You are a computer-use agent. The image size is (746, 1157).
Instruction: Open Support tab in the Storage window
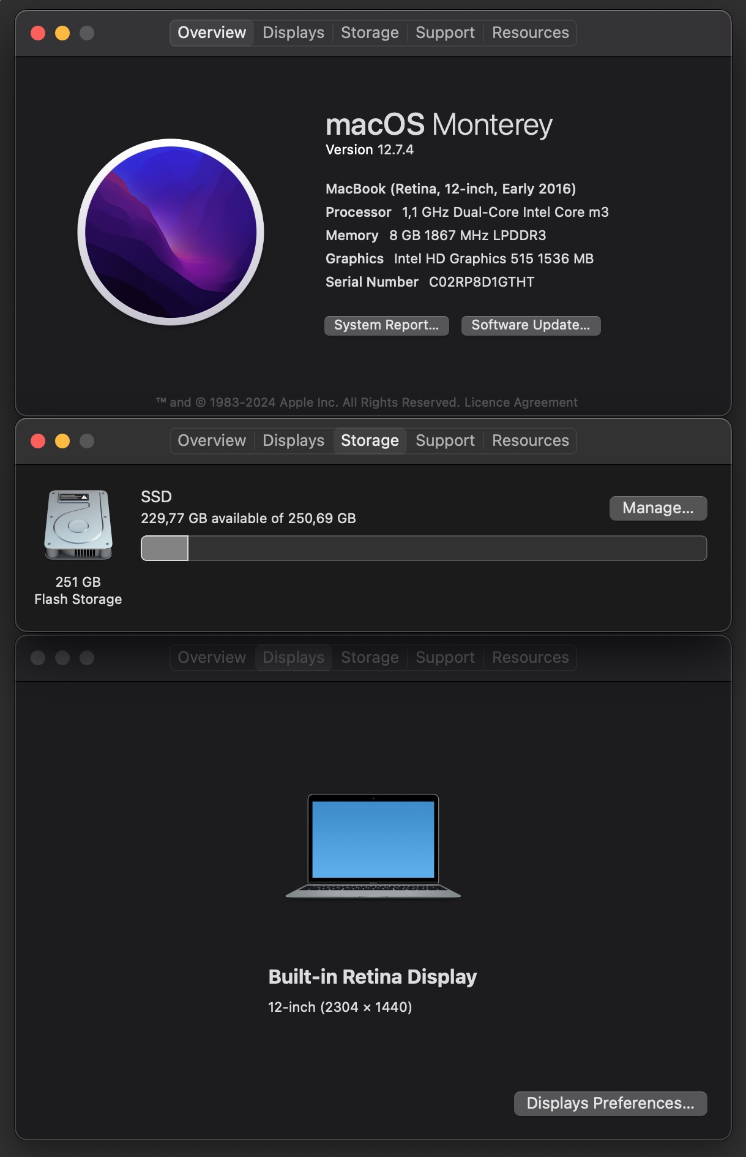tap(445, 440)
